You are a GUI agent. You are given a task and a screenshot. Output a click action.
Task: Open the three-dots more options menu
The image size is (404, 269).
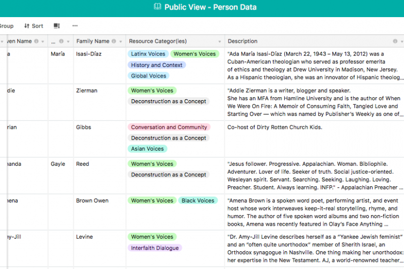pos(75,26)
